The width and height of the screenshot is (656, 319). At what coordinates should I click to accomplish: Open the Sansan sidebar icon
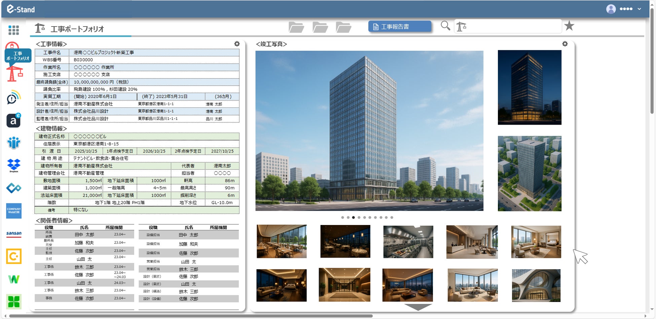point(14,234)
